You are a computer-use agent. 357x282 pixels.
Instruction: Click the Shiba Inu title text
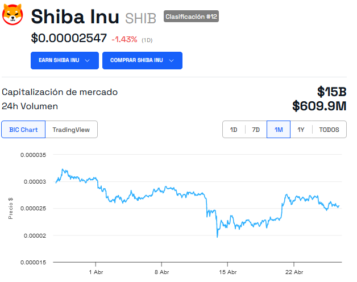(x=75, y=16)
